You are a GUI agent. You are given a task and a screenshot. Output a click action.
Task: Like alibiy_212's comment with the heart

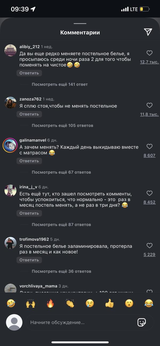click(150, 53)
